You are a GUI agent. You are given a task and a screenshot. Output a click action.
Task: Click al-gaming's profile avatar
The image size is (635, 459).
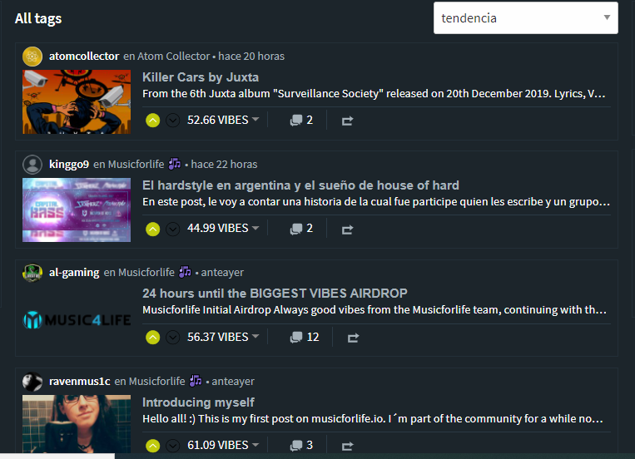[32, 273]
